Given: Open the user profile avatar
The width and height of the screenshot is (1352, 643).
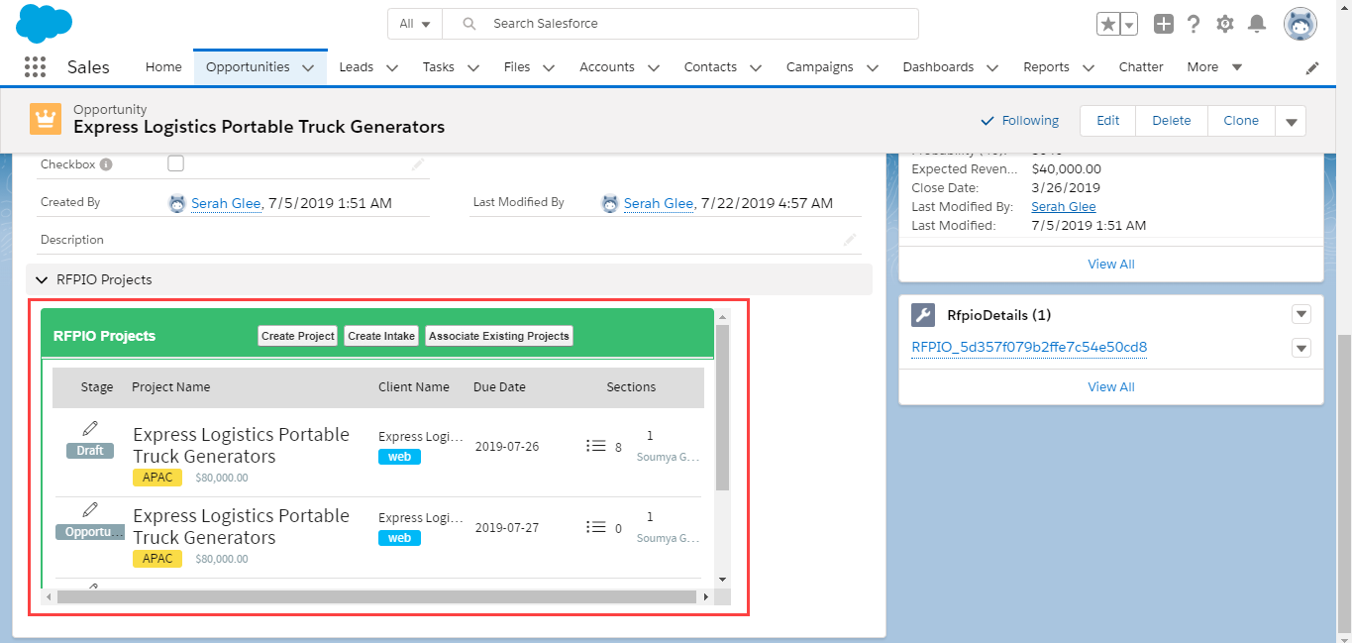Looking at the screenshot, I should point(1300,24).
